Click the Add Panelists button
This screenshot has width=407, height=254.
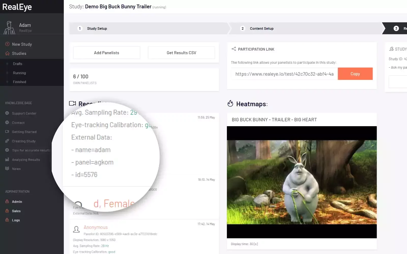pyautogui.click(x=107, y=53)
